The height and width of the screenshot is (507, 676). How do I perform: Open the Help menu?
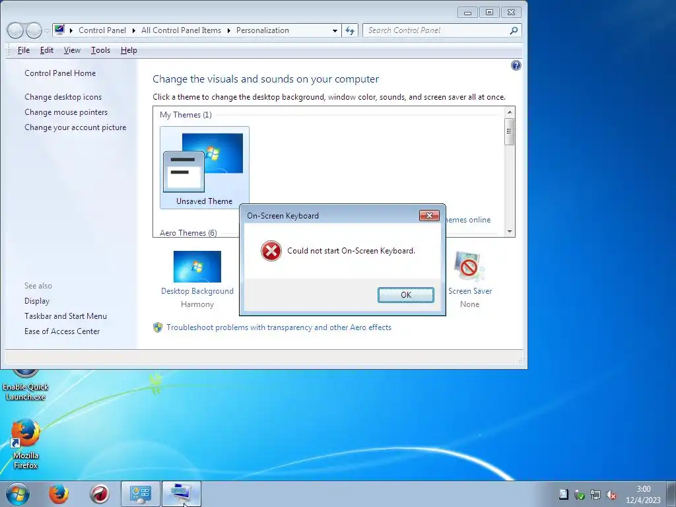point(129,50)
